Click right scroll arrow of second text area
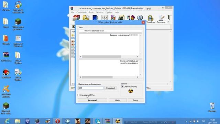Screen dimensions: 220x124 point(137,77)
